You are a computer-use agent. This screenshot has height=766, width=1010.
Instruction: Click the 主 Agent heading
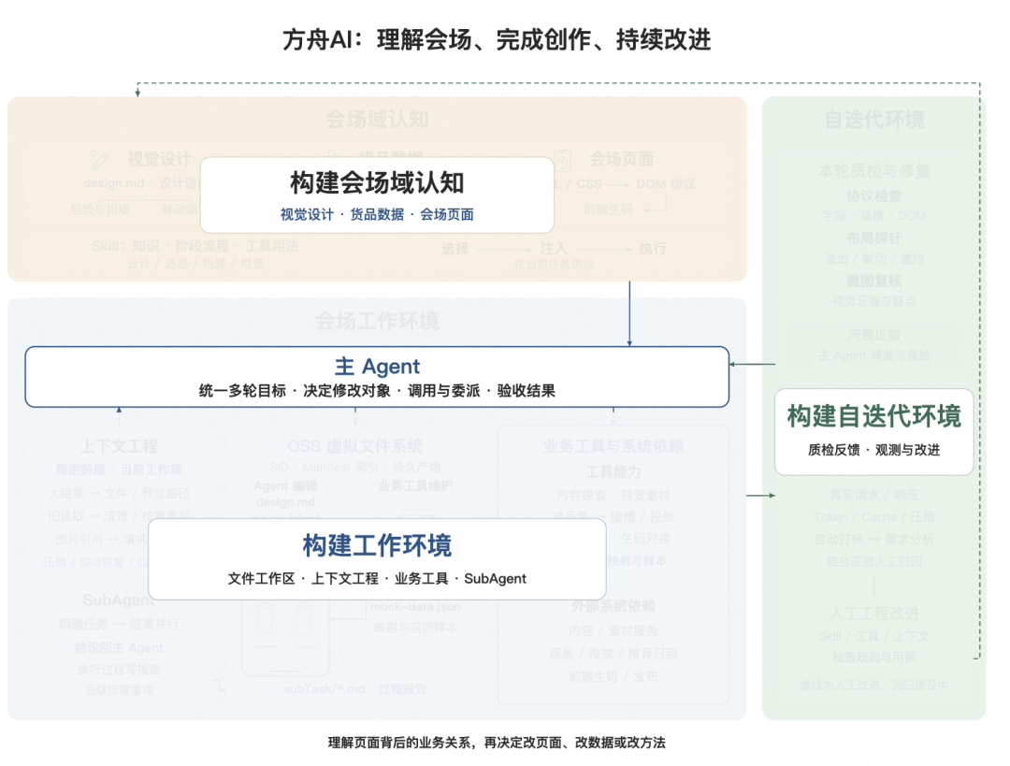click(x=377, y=366)
